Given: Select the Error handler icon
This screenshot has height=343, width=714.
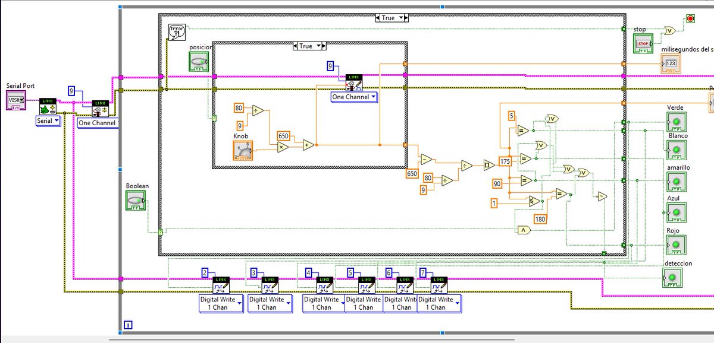Looking at the screenshot, I should (x=177, y=31).
